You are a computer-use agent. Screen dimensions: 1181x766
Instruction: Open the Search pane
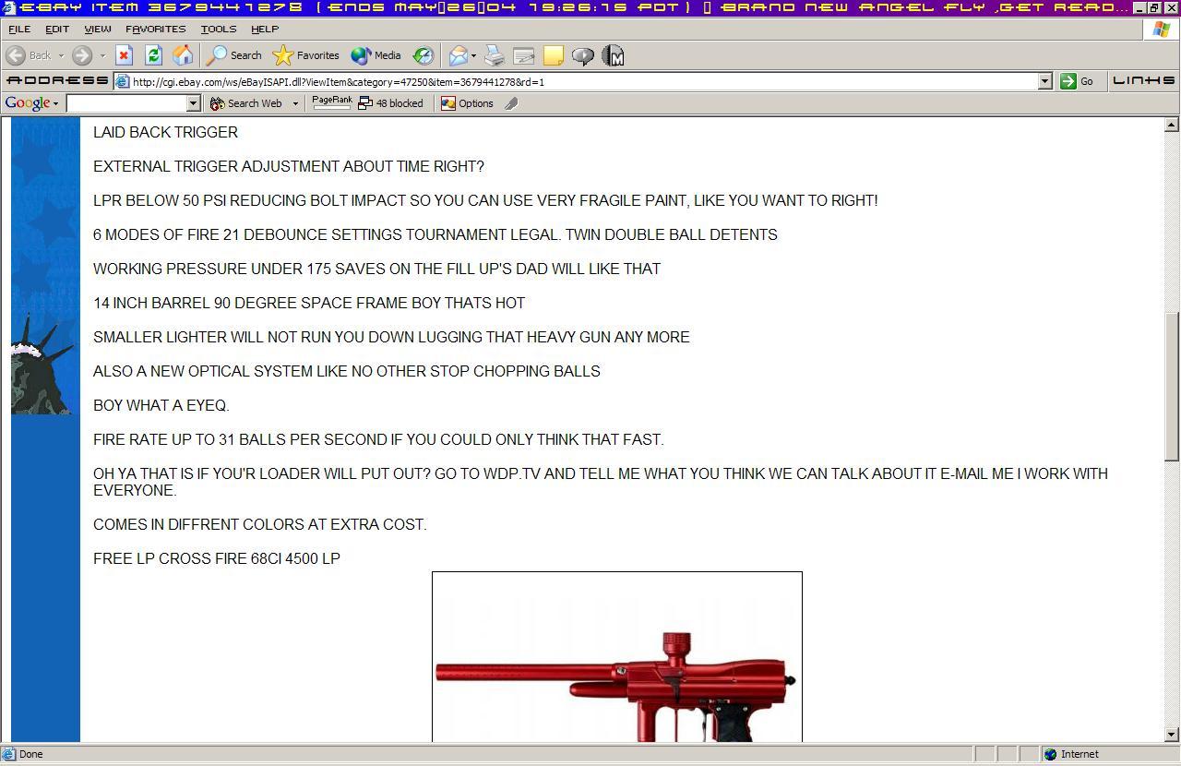[x=234, y=55]
